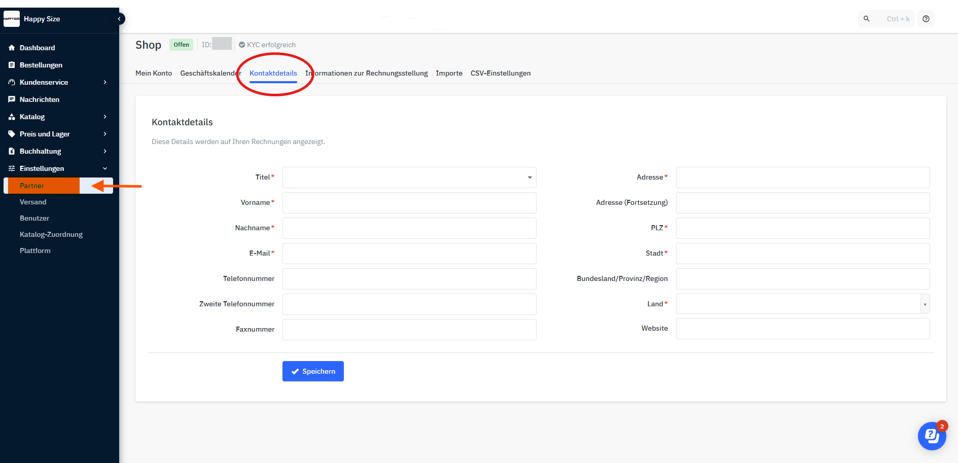Open the Land dropdown
Viewport: 958px width, 463px height.
click(802, 304)
